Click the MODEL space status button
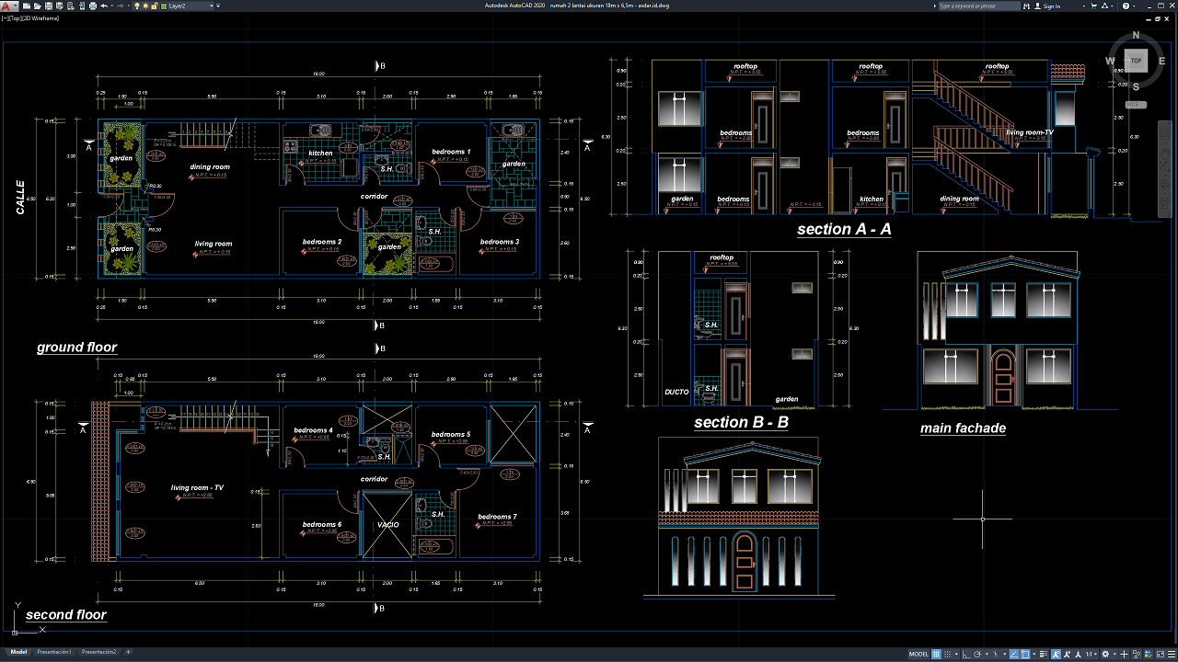This screenshot has height=662, width=1178. tap(918, 654)
